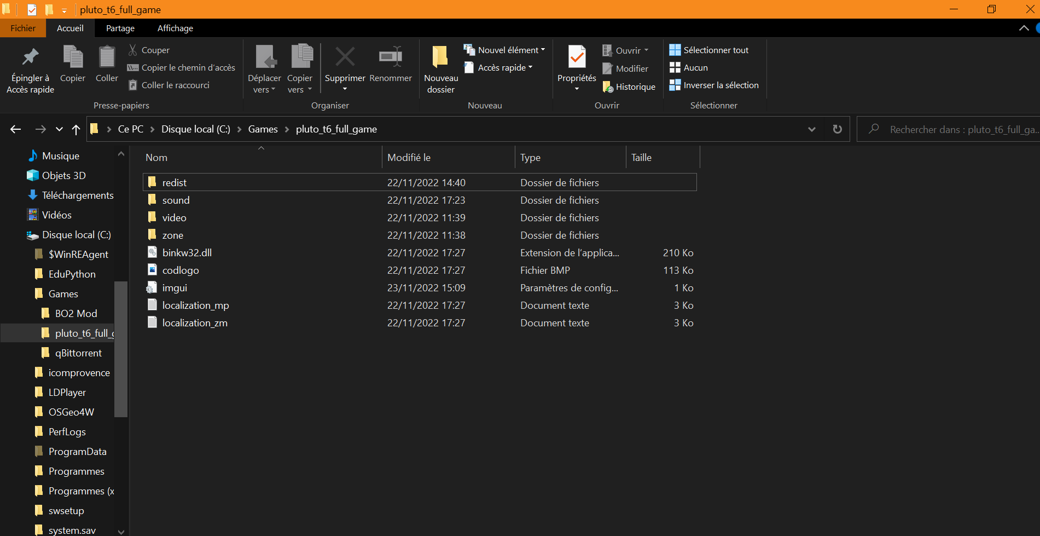
Task: Click Sélectionner tout
Action: tap(709, 50)
